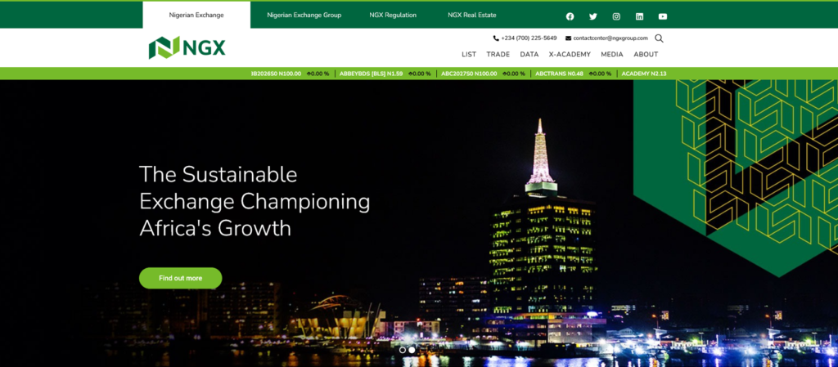Open the LIST menu
This screenshot has height=367, width=838.
pyautogui.click(x=469, y=55)
